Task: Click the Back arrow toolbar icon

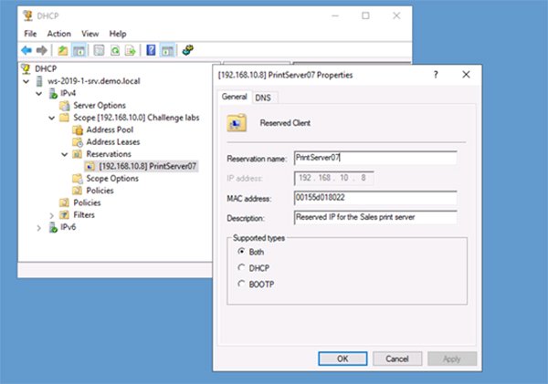Action: (26, 50)
